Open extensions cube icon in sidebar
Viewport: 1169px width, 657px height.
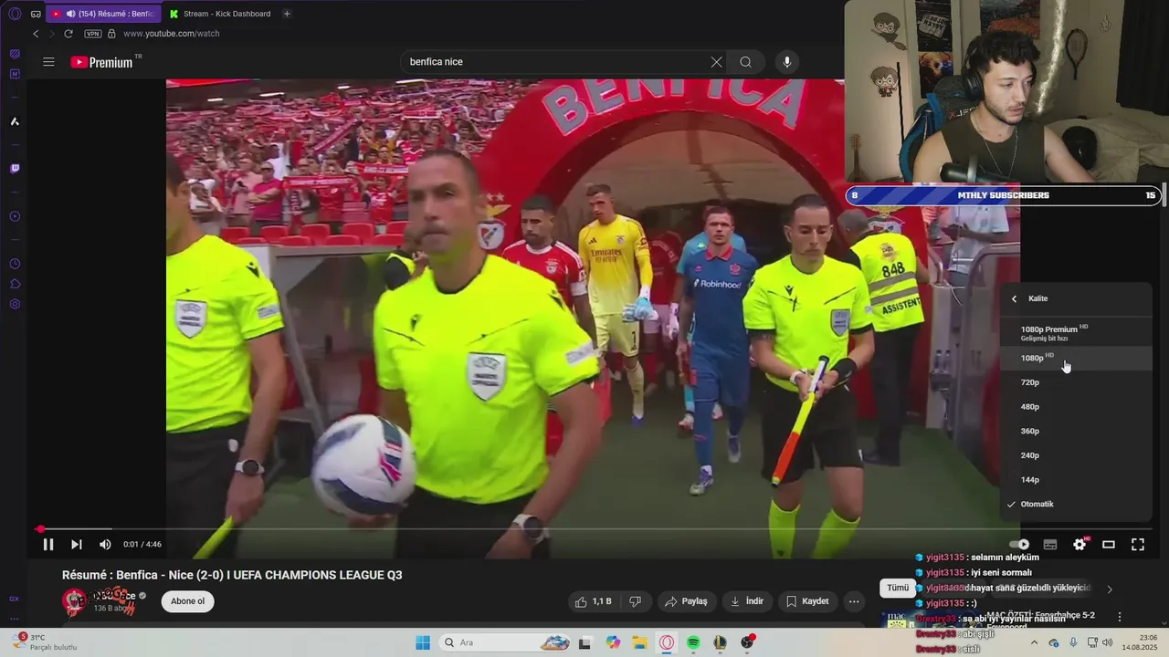(15, 284)
